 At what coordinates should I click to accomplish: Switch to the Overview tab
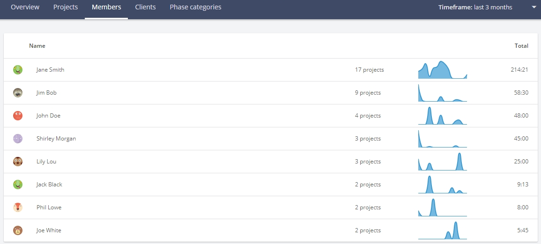point(25,7)
